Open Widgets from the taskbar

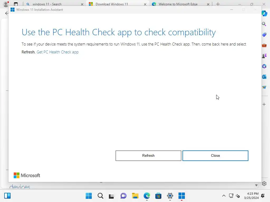[x=7, y=196]
